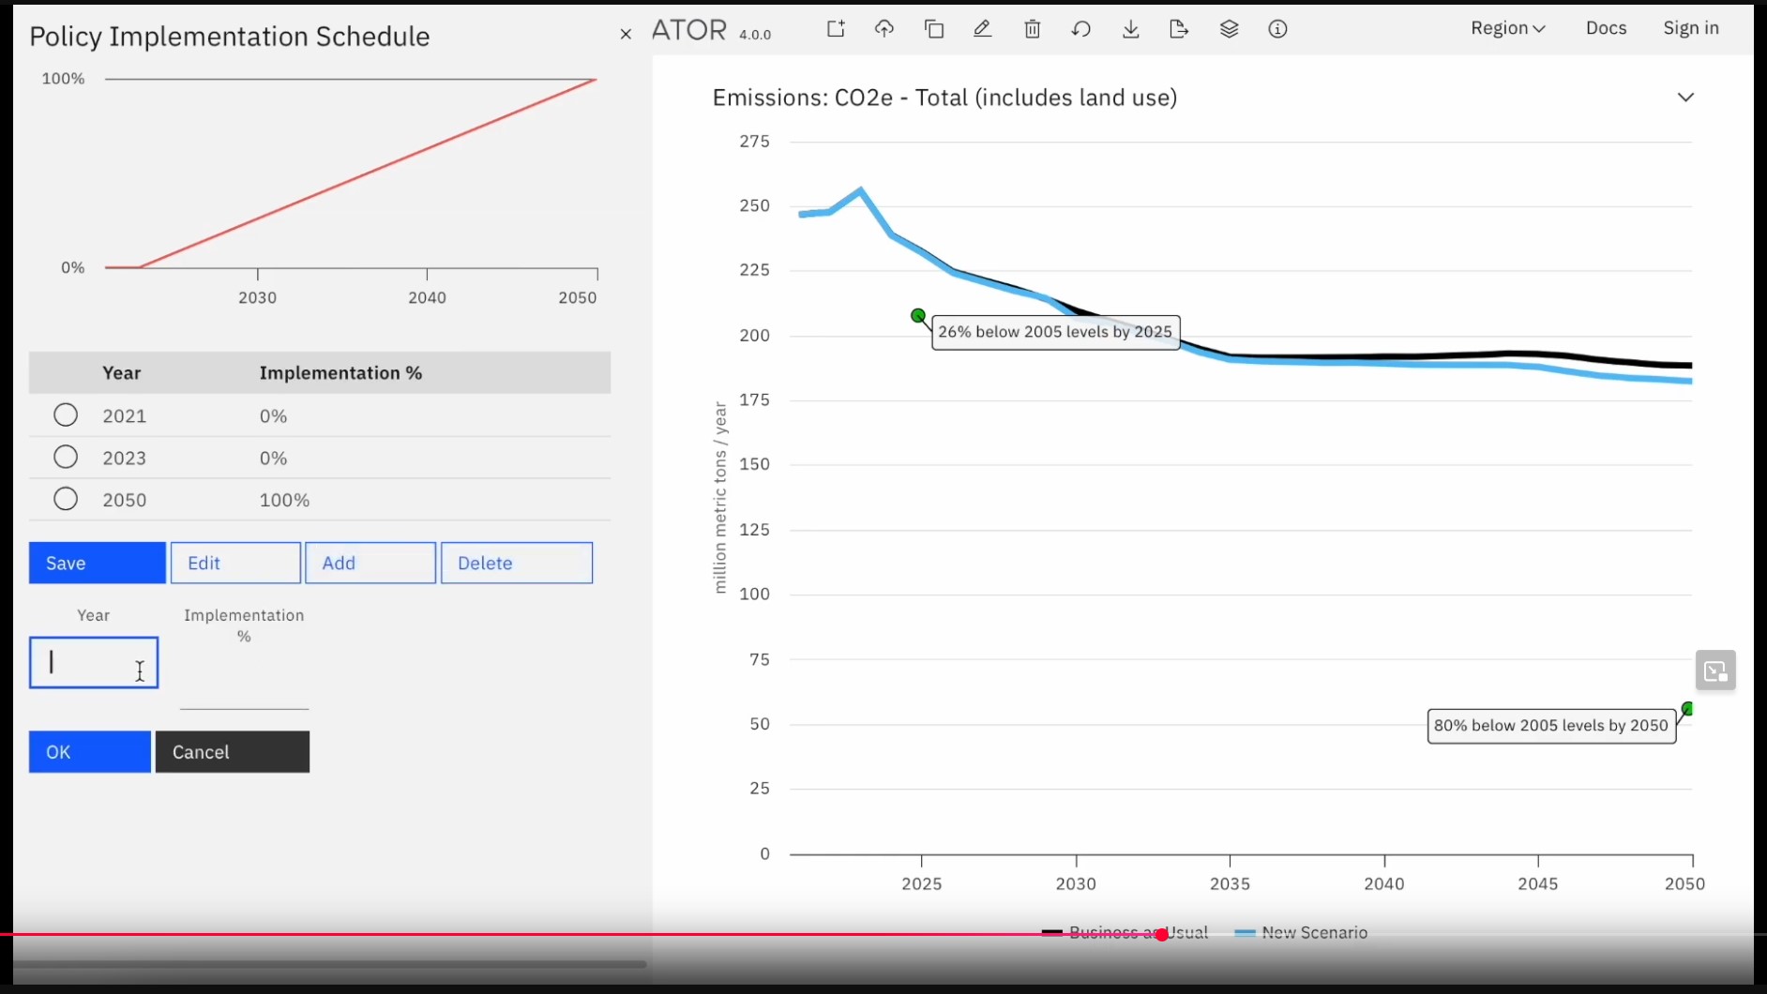Click the Save button
Viewport: 1767px width, 994px height.
coord(98,563)
